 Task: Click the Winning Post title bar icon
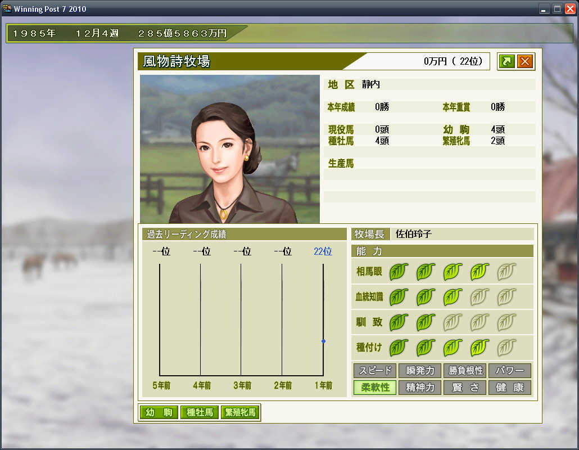[7, 8]
